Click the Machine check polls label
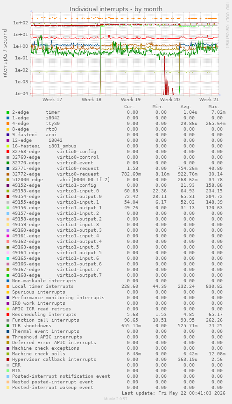Screen dimensions: 232x404 click(39, 354)
